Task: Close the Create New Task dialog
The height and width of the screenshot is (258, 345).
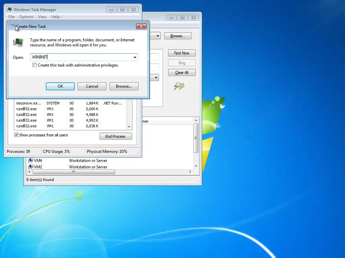Action: tap(141, 26)
